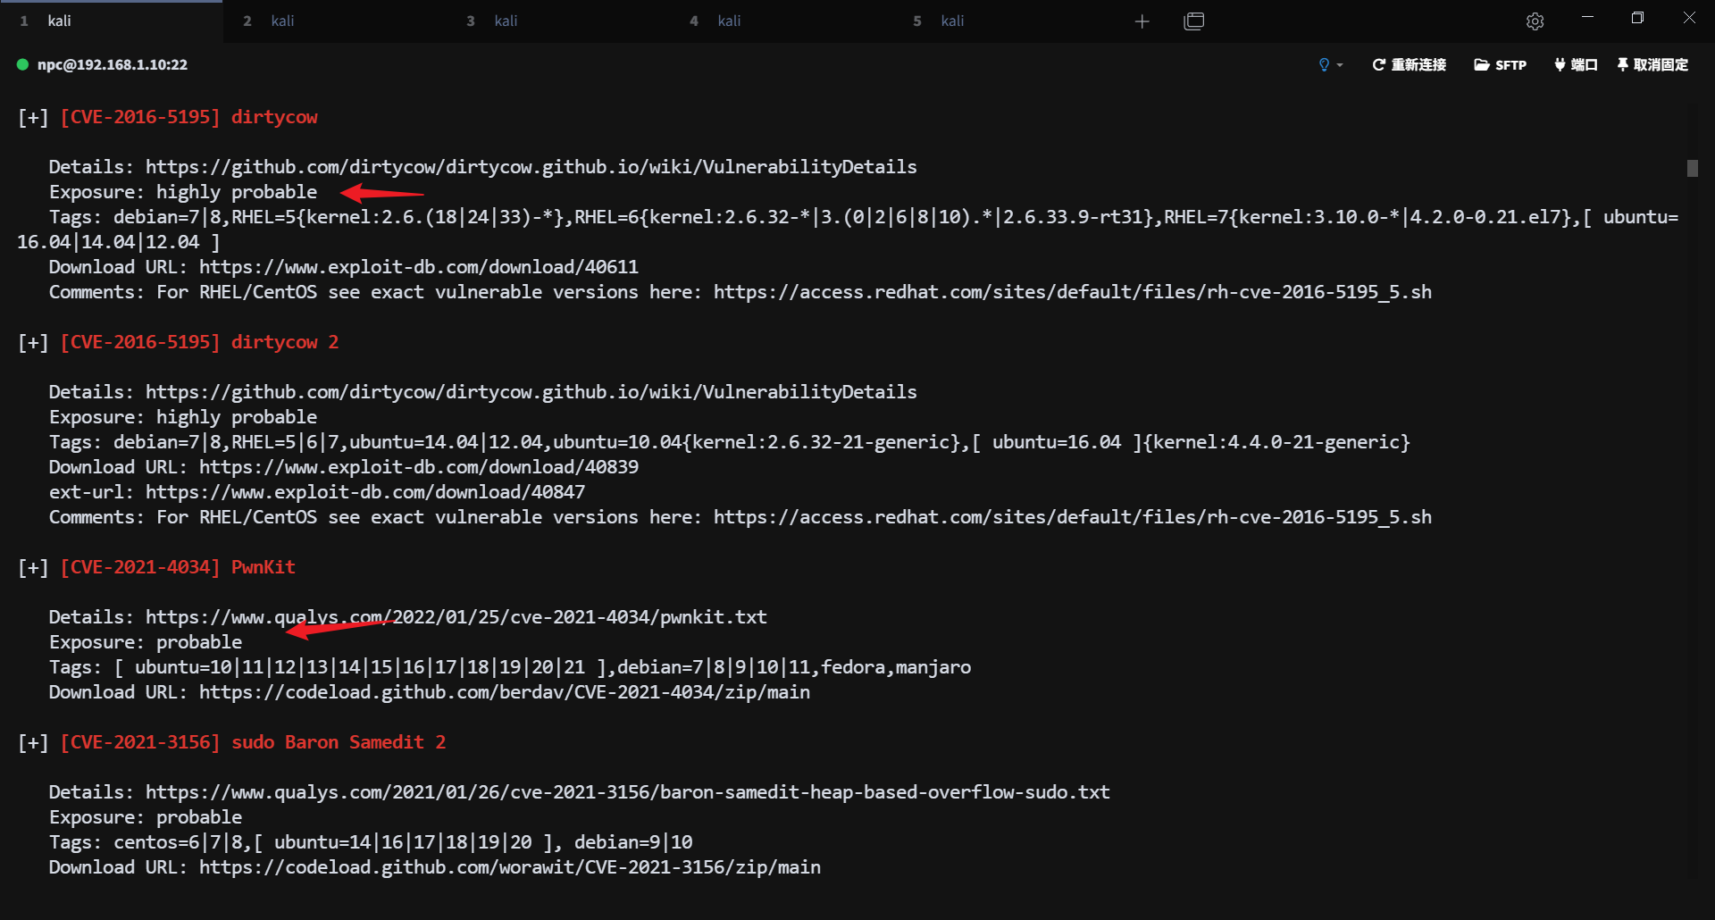This screenshot has width=1715, height=920.
Task: Open the SFTP file browser
Action: click(1500, 64)
